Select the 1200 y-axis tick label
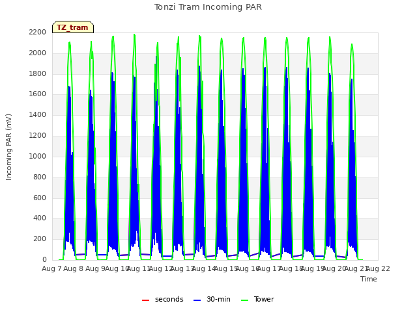 [x=38, y=135]
